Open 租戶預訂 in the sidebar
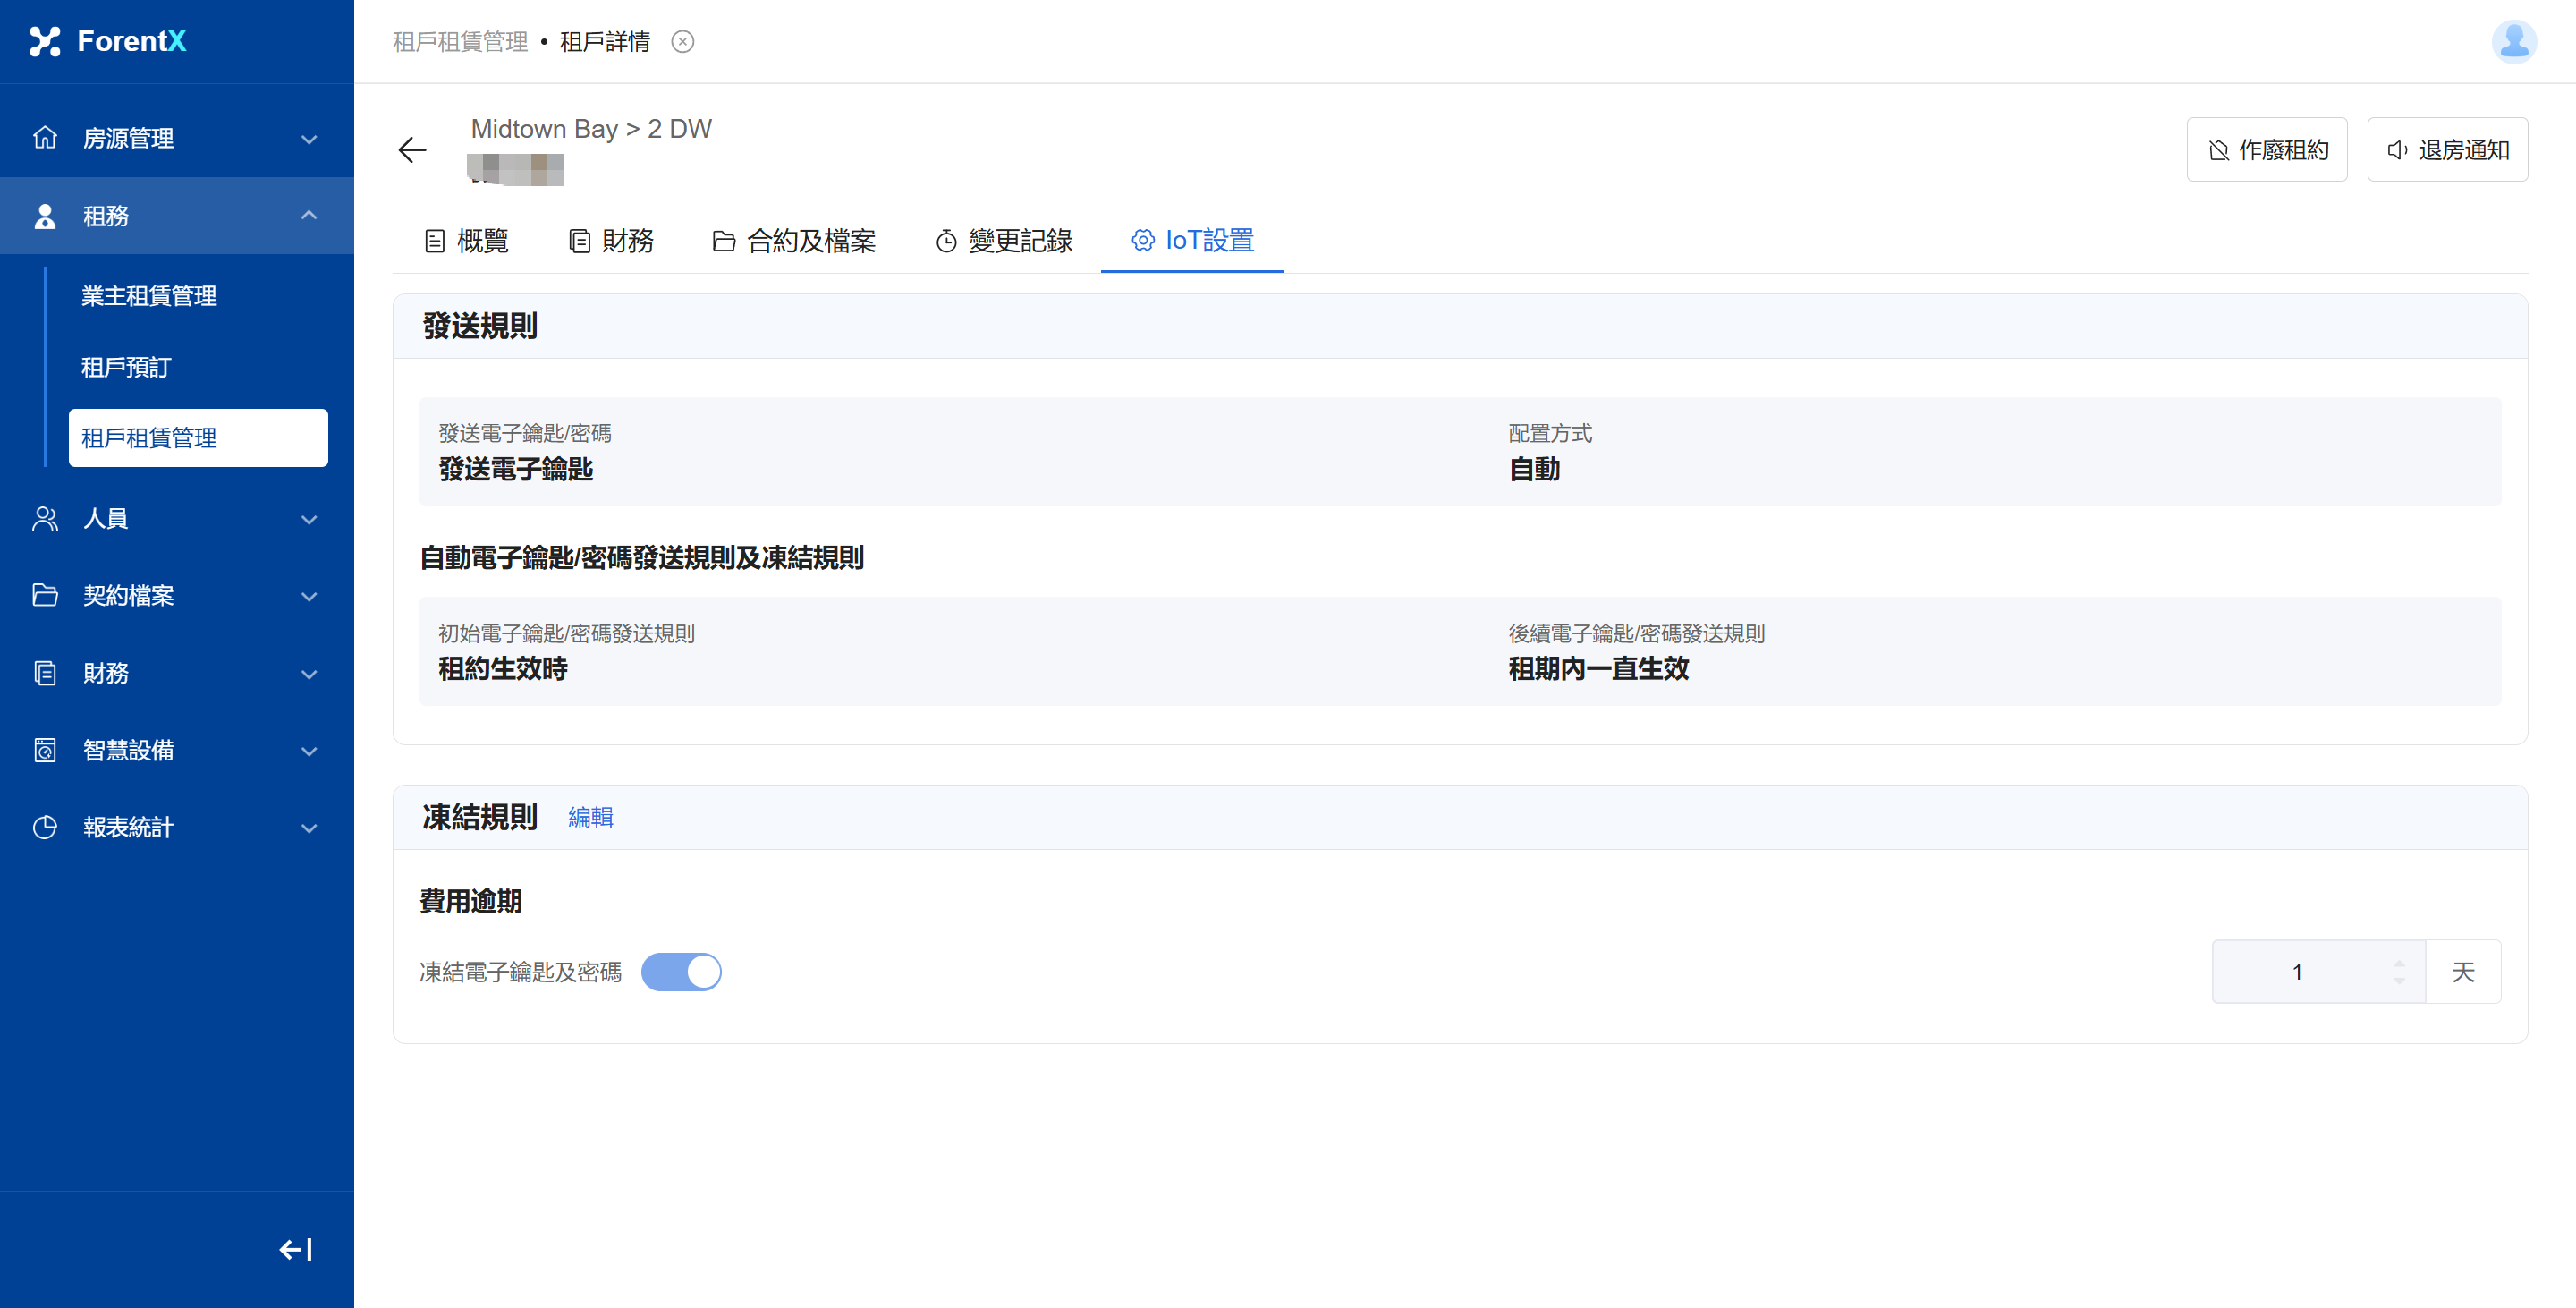This screenshot has height=1308, width=2576. 126,368
